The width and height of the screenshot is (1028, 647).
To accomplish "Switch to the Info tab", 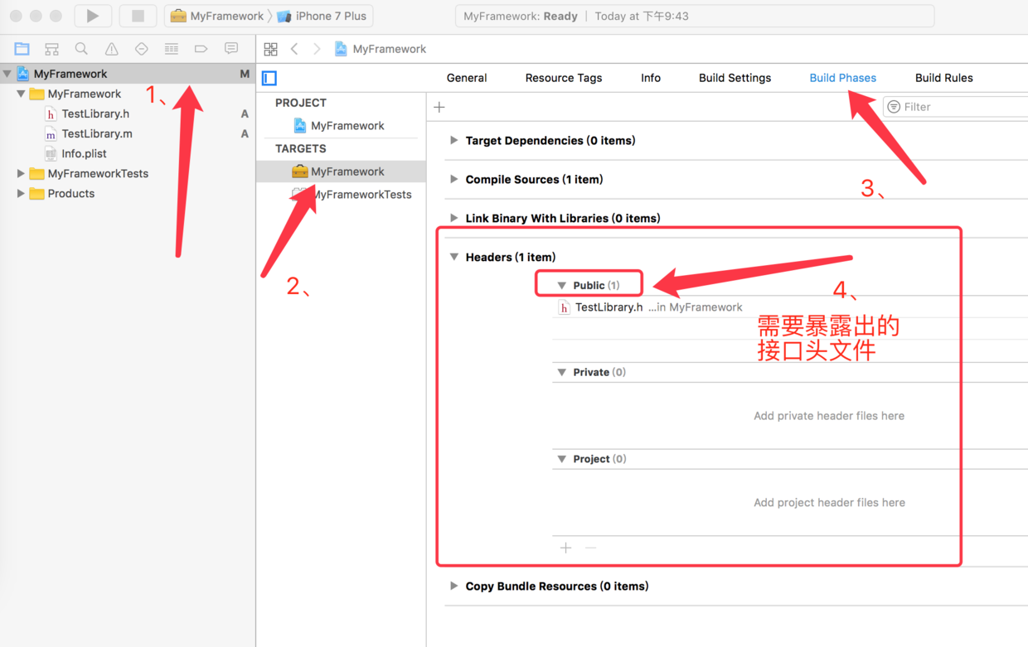I will point(651,78).
